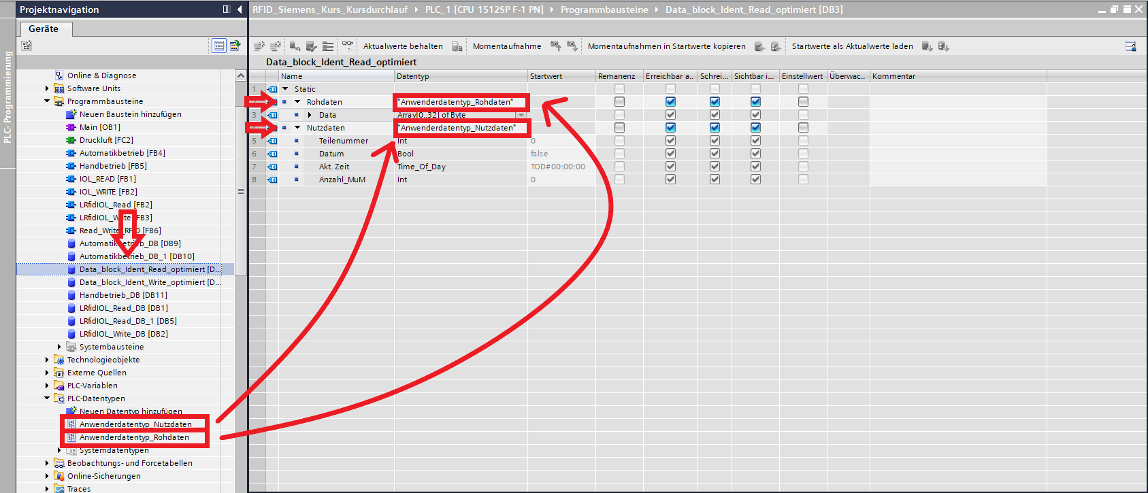Toggle the detail view icon in project tree toolbar
Viewport: 1148px width, 493px height.
[x=219, y=46]
